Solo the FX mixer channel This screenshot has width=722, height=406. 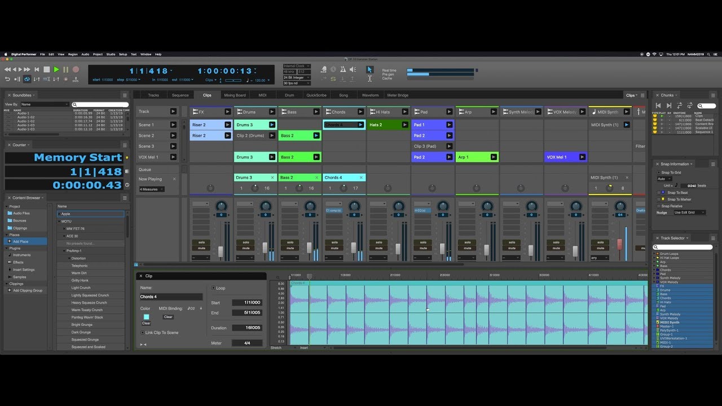(201, 242)
